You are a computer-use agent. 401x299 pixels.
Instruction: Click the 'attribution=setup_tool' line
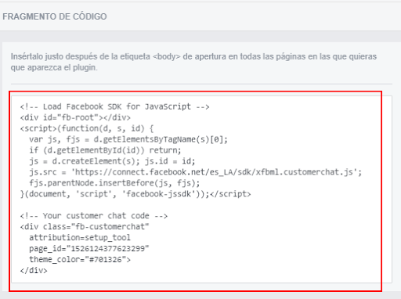click(x=80, y=238)
